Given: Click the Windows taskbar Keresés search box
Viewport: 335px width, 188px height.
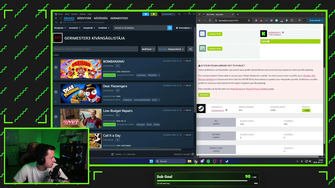Looking at the screenshot, I should coord(170,161).
